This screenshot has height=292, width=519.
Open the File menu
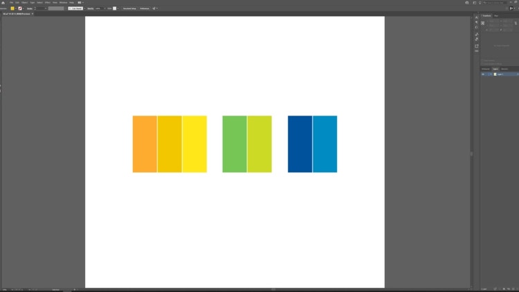pyautogui.click(x=11, y=3)
